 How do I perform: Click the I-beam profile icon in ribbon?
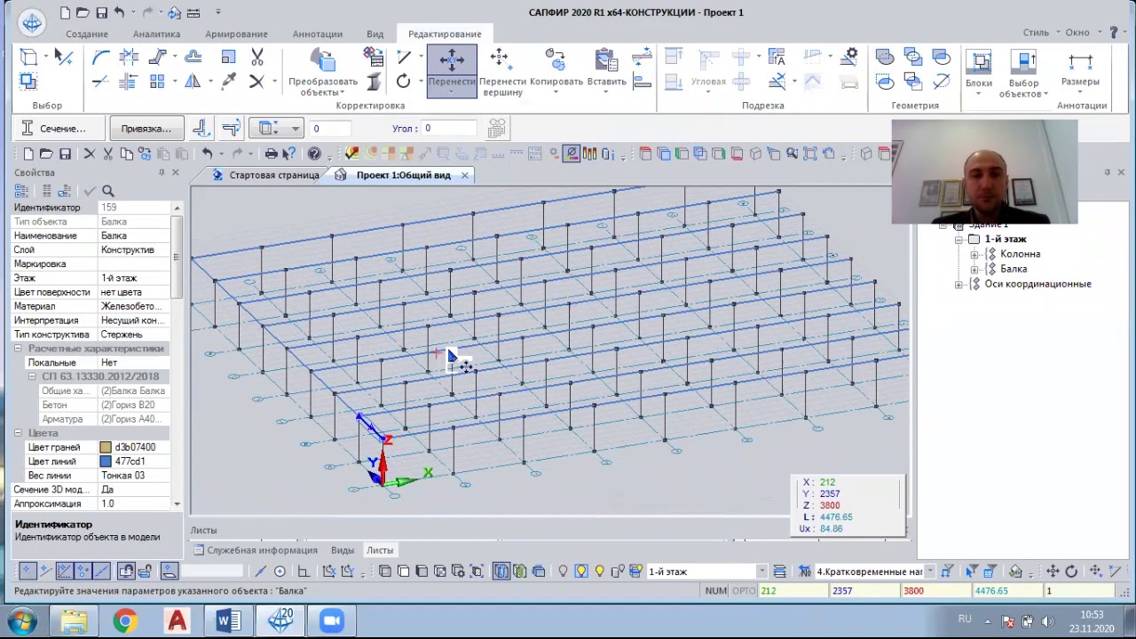tap(374, 82)
